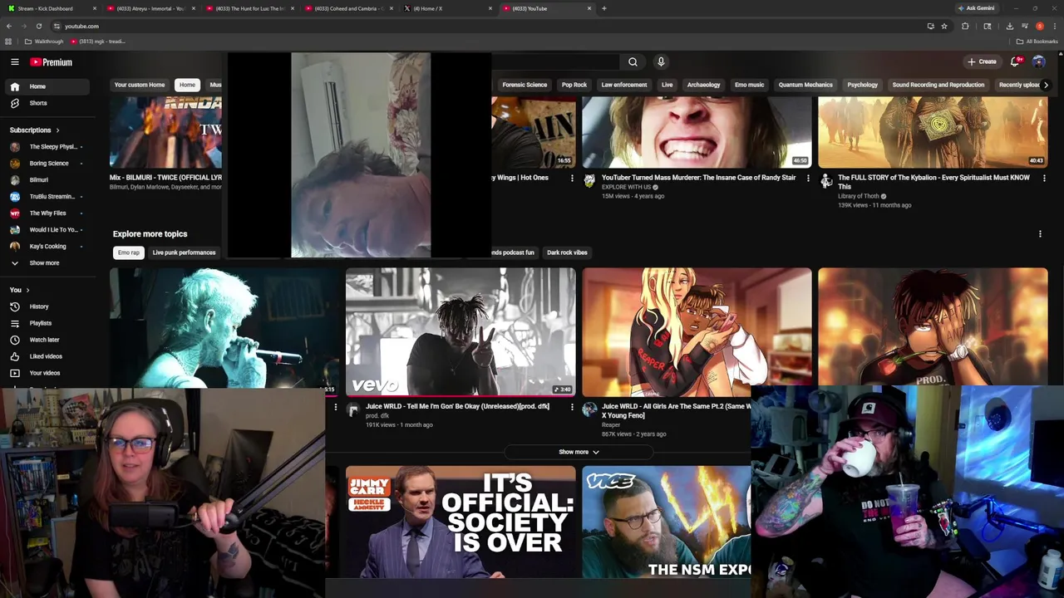Expand the You section chevron
1064x598 pixels.
click(x=27, y=290)
